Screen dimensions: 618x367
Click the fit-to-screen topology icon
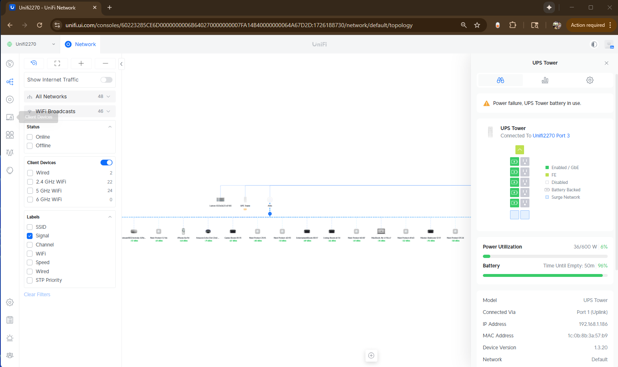[57, 63]
